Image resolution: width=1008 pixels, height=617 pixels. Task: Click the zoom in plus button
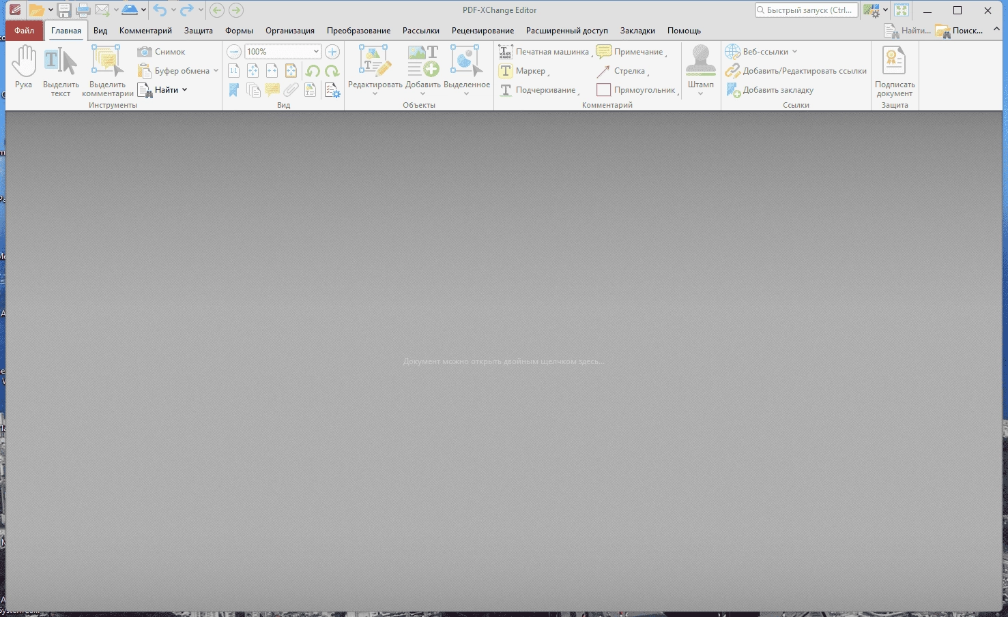(332, 52)
